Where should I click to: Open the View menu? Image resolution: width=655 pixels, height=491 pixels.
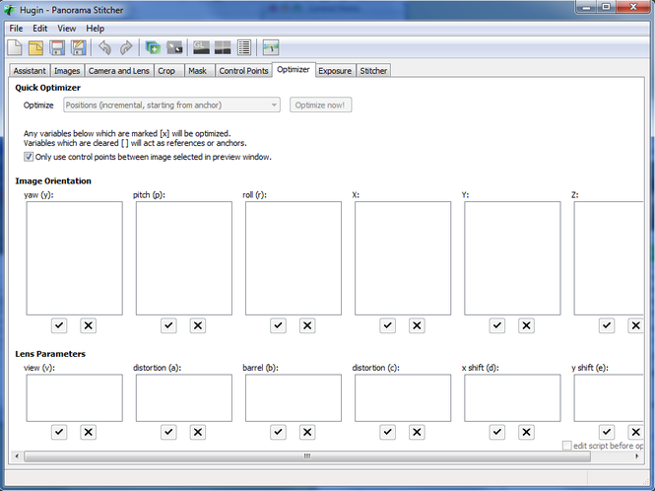[x=66, y=29]
